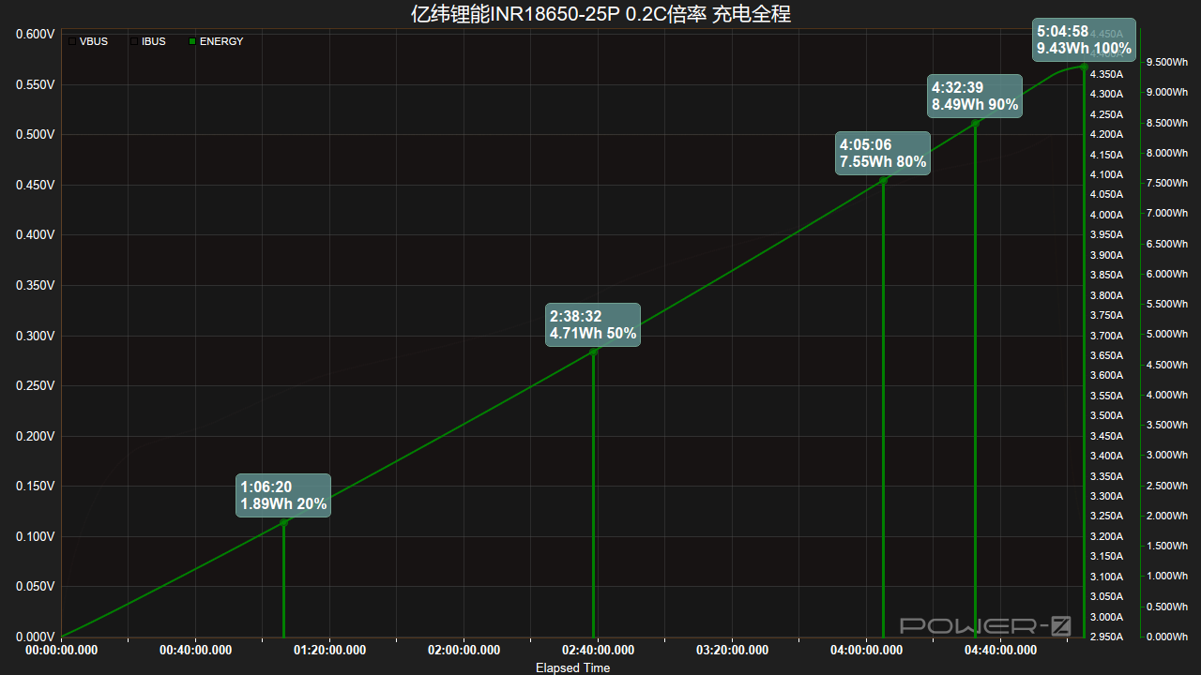Click the 5.000Wh energy axis label
Viewport: 1201px width, 675px height.
click(1166, 334)
